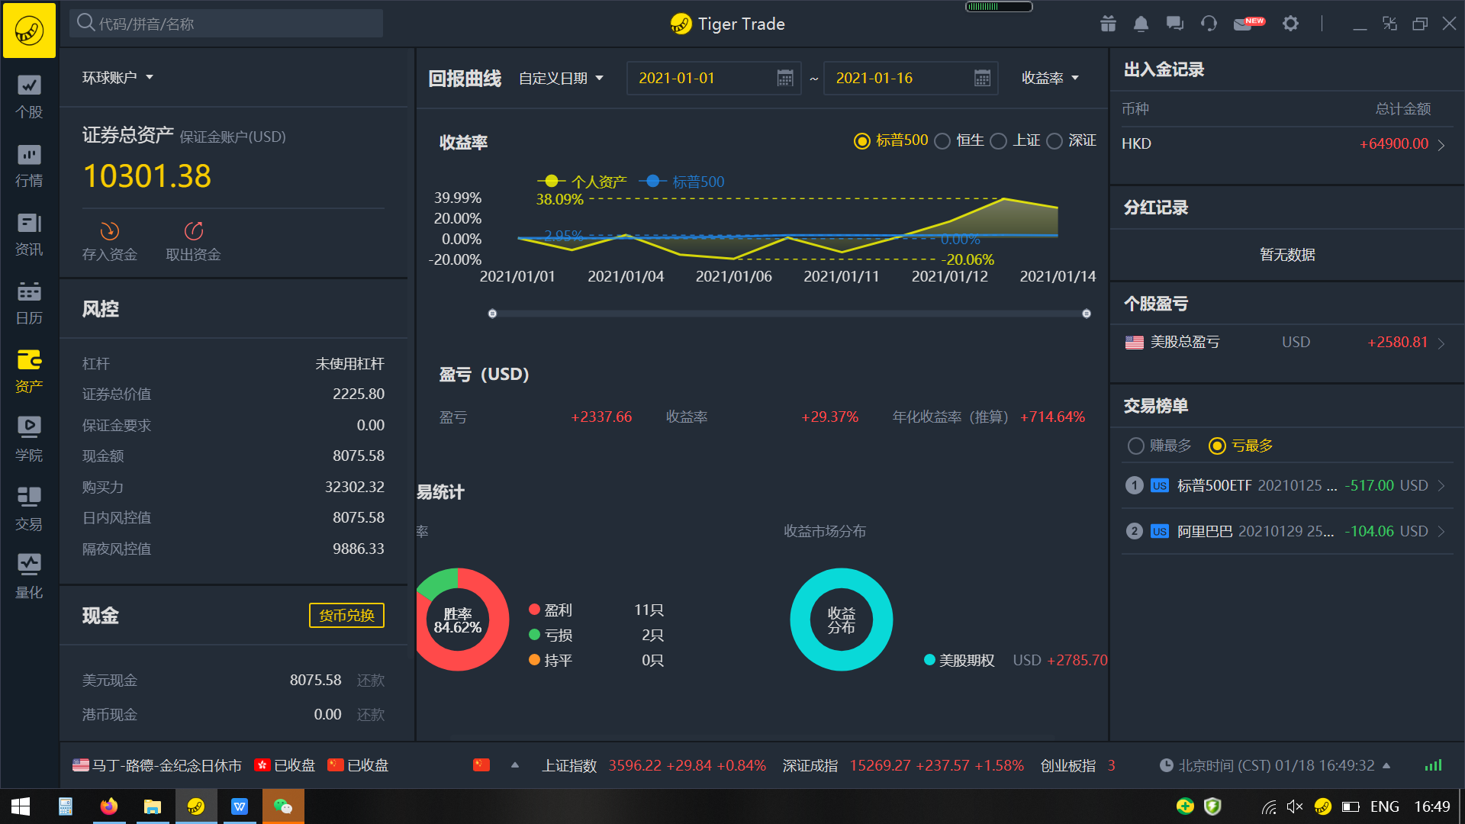Image resolution: width=1465 pixels, height=824 pixels.
Task: Open the 资产 assets section
Action: point(29,372)
